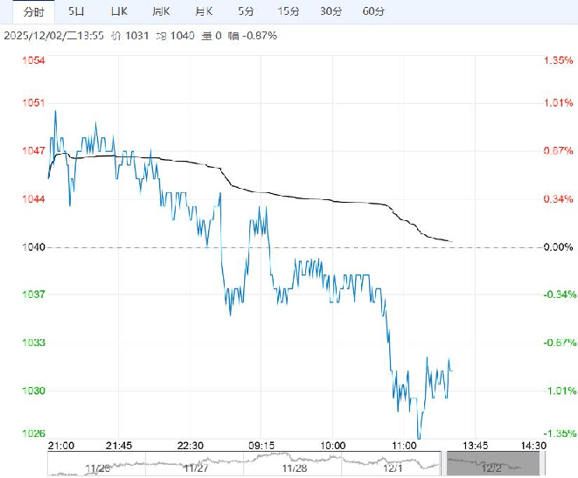Select the 5分 five-minute chart tab

pyautogui.click(x=246, y=11)
